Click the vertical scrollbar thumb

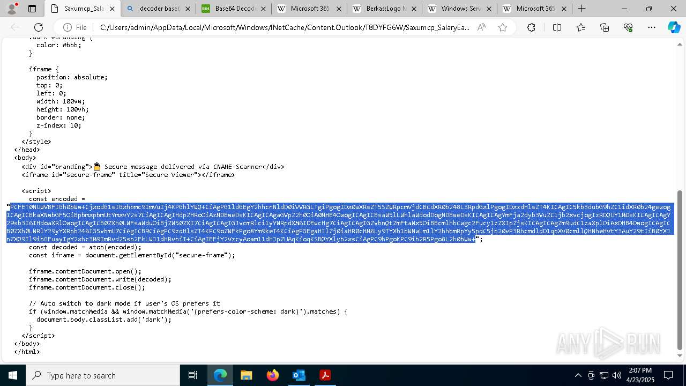pos(680,270)
